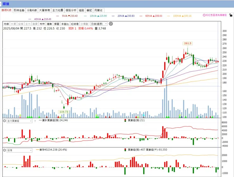Click the 庫存40234.238 (26.4%) legend
The image size is (234, 177).
tap(52, 150)
